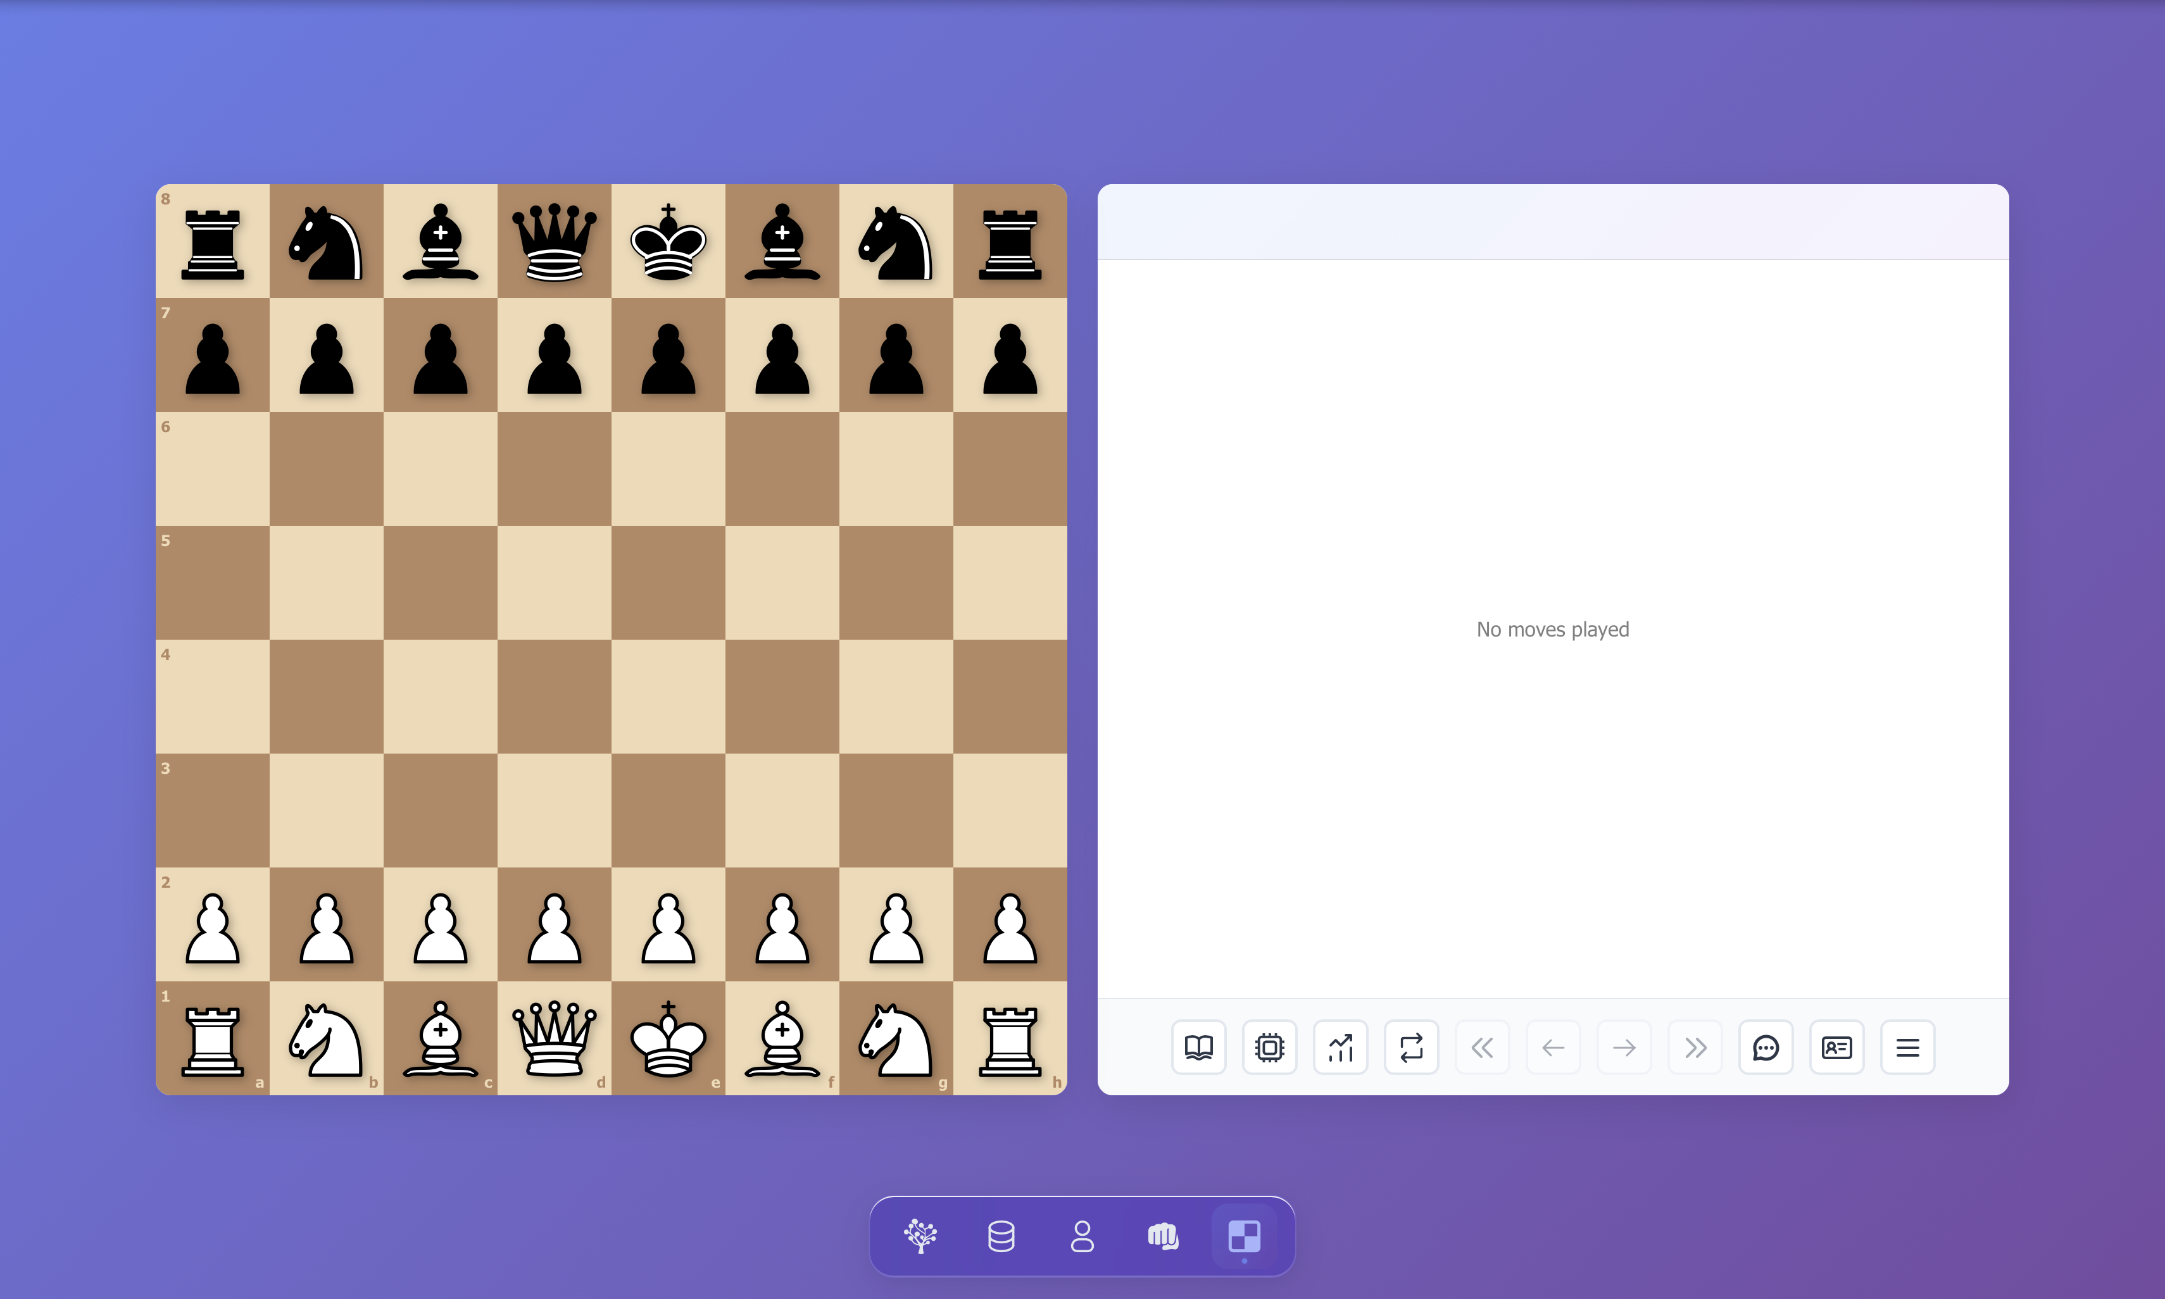The image size is (2165, 1299).
Task: Open the player info card icon
Action: coord(1836,1047)
